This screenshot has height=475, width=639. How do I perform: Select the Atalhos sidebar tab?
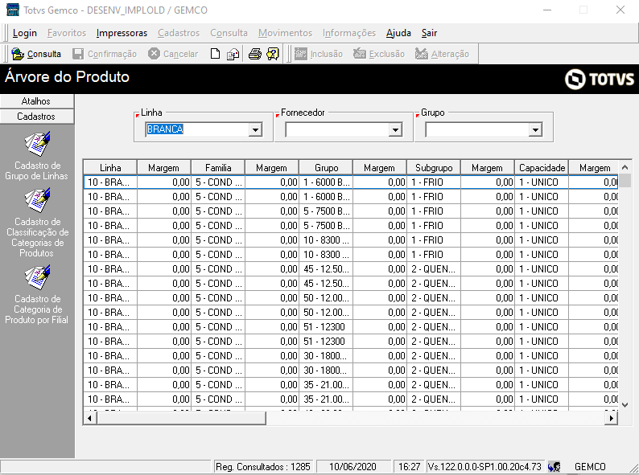point(37,101)
